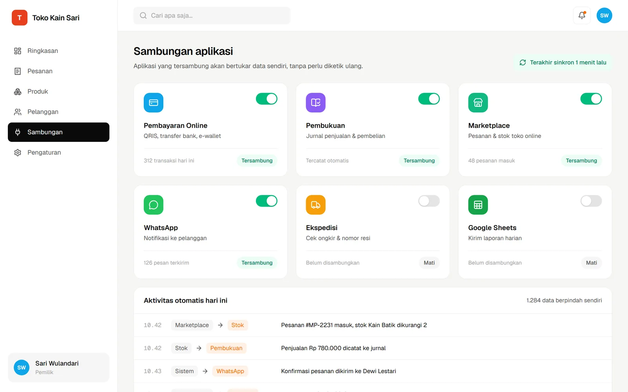Toggle the Marketplace connection off
Viewport: 628px width, 392px height.
[591, 99]
